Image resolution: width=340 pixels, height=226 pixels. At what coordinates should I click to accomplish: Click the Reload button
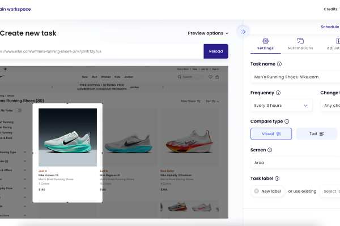(216, 51)
